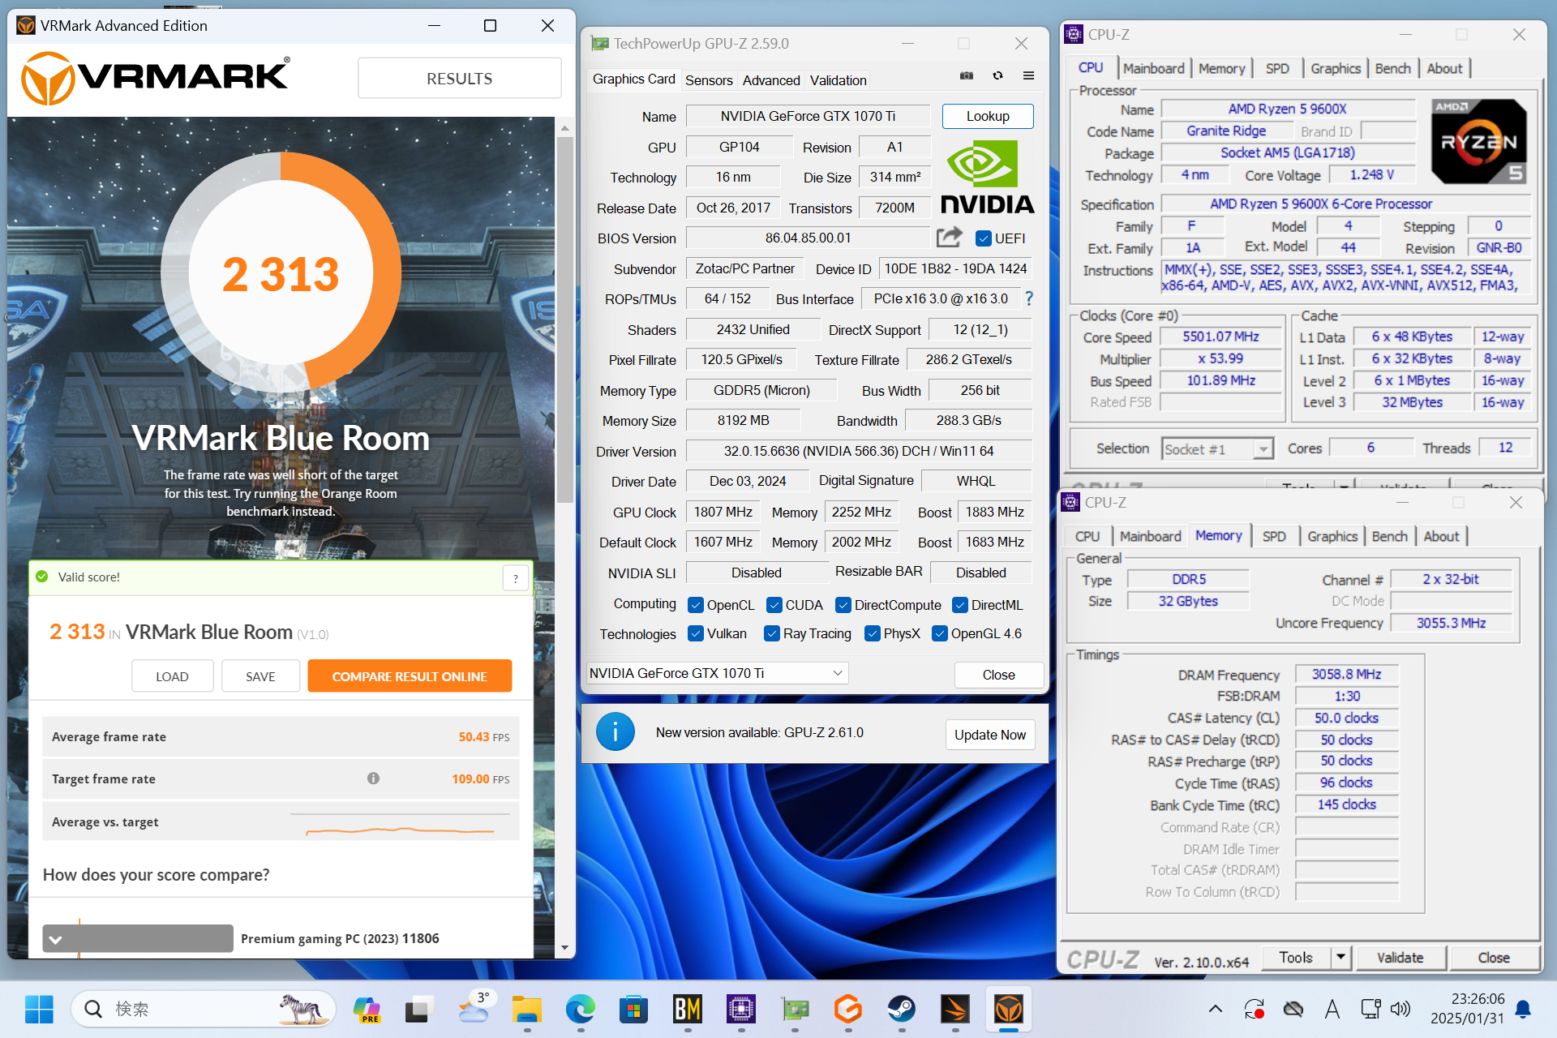Viewport: 1557px width, 1038px height.
Task: Click the Tools button in CPU-Z
Action: [x=1295, y=958]
